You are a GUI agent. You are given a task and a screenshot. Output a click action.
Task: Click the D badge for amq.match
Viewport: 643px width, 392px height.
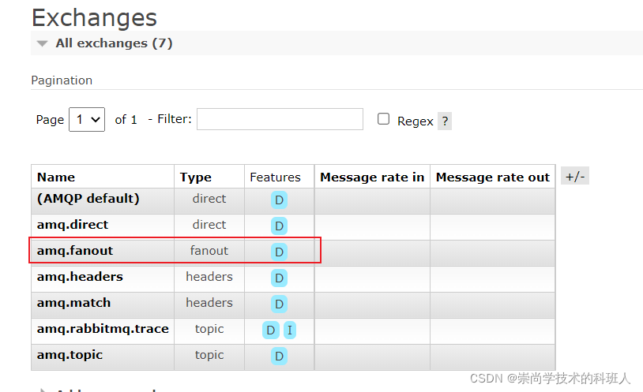click(x=280, y=304)
